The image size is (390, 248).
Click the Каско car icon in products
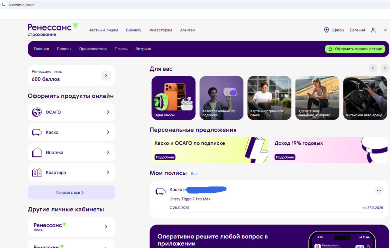[37, 132]
